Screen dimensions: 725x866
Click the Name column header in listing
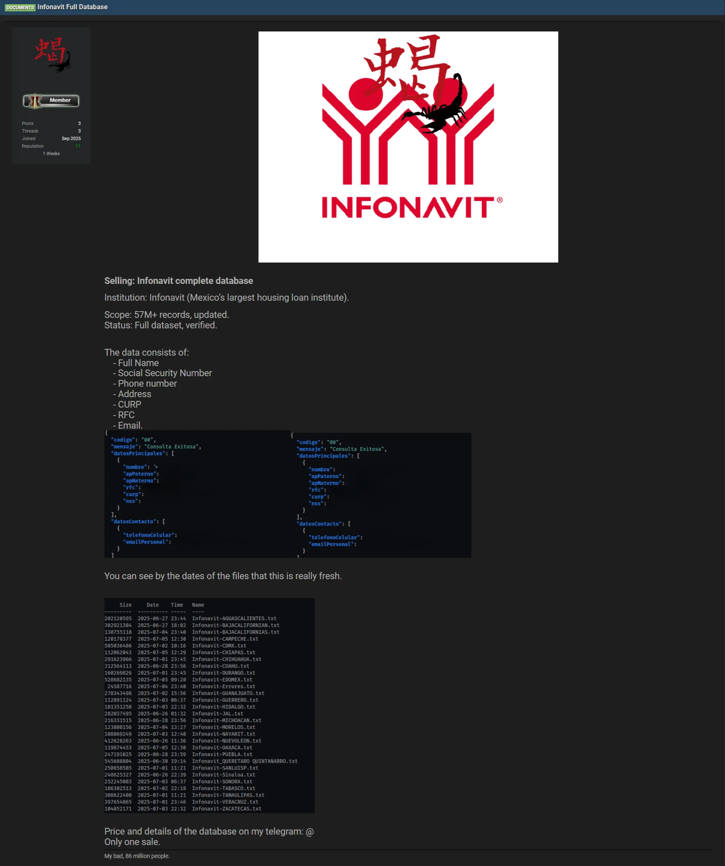click(x=198, y=605)
